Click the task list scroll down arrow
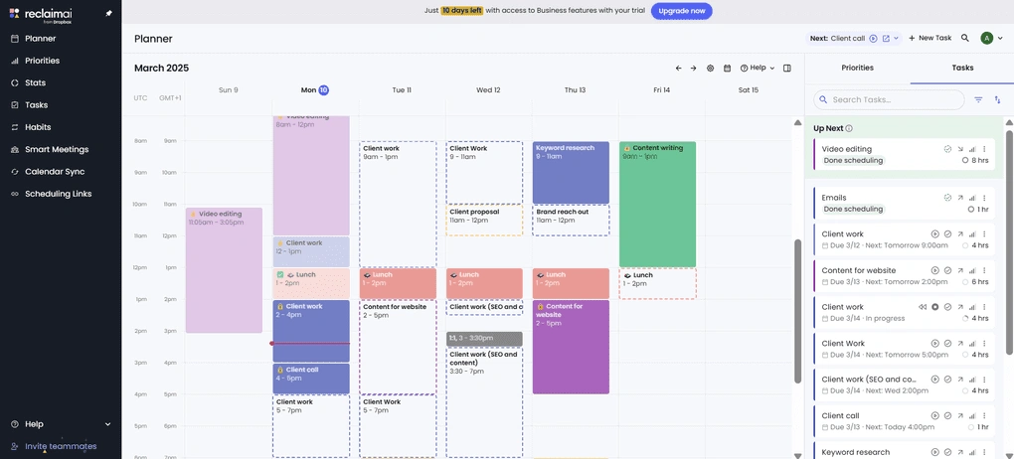 1009,454
